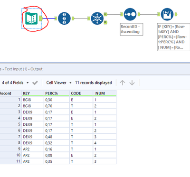Select the 0,08 PERC% cell
Image resolution: width=190 pixels, height=177 pixels.
[x=57, y=155]
